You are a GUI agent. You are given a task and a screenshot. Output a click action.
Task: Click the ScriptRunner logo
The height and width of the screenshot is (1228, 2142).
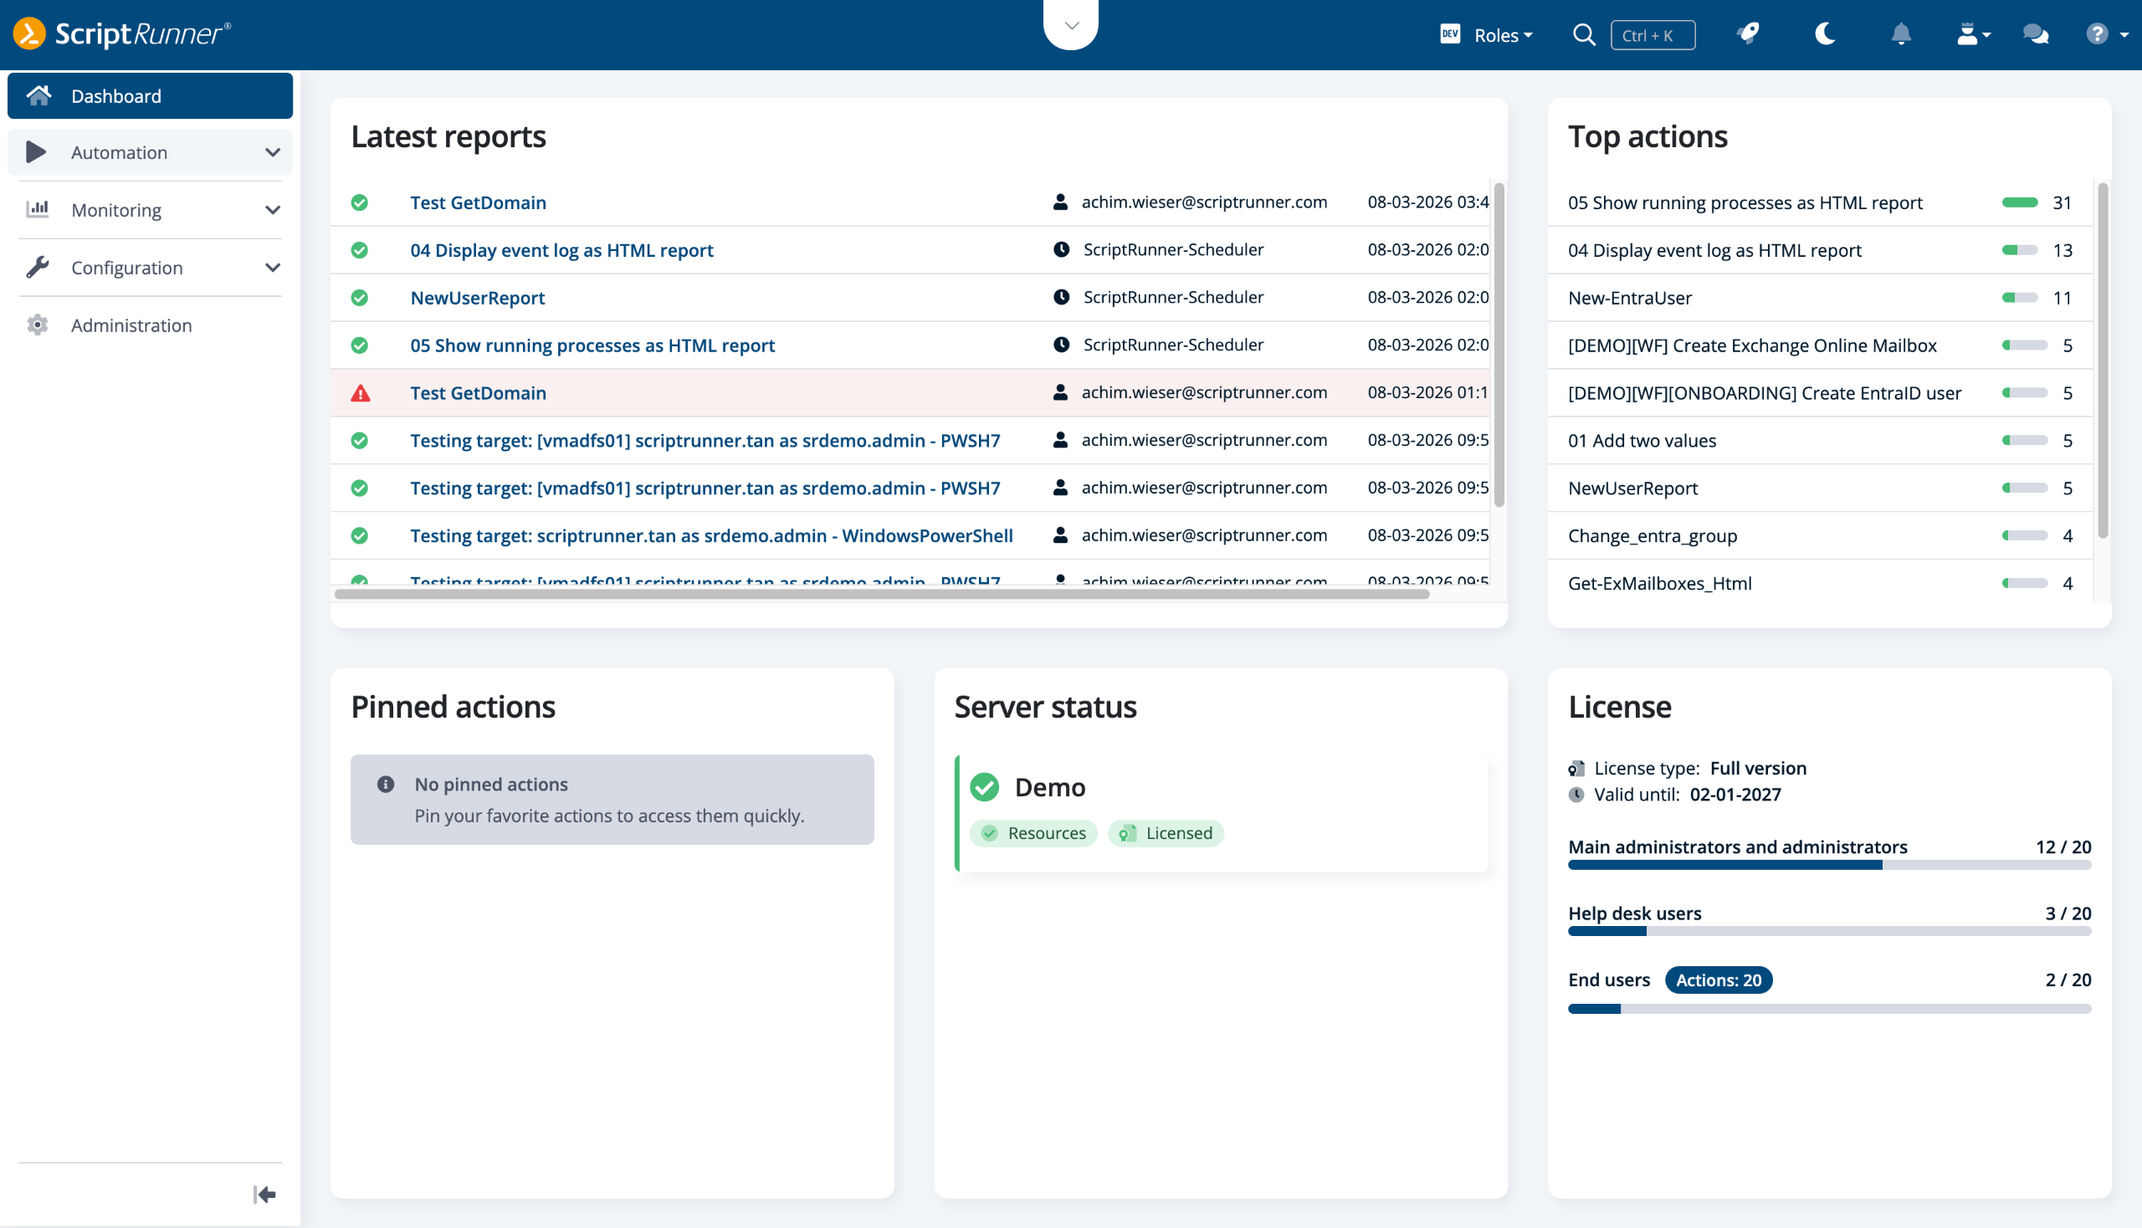pos(121,33)
